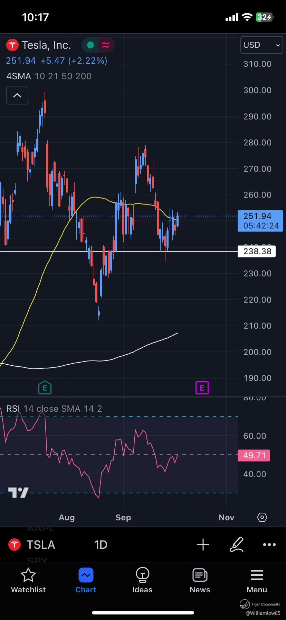Viewport: 286px width, 620px height.
Task: Collapse the indicator legend with the chevron button
Action: [17, 95]
